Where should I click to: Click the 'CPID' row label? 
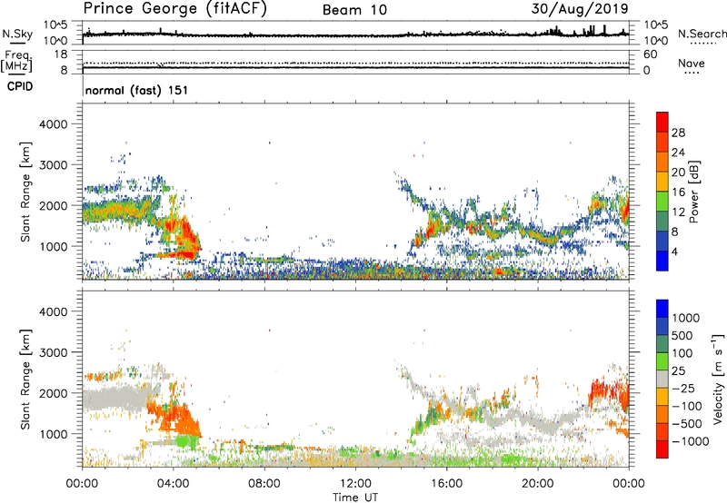(20, 86)
